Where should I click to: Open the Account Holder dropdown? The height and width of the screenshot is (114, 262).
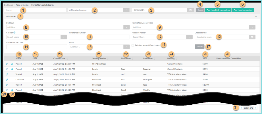point(189,37)
